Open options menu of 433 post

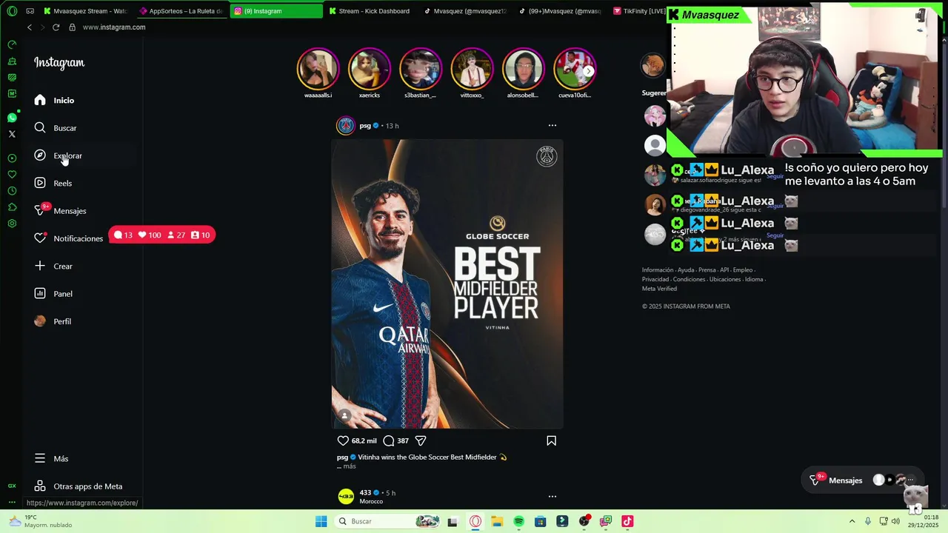pos(552,496)
